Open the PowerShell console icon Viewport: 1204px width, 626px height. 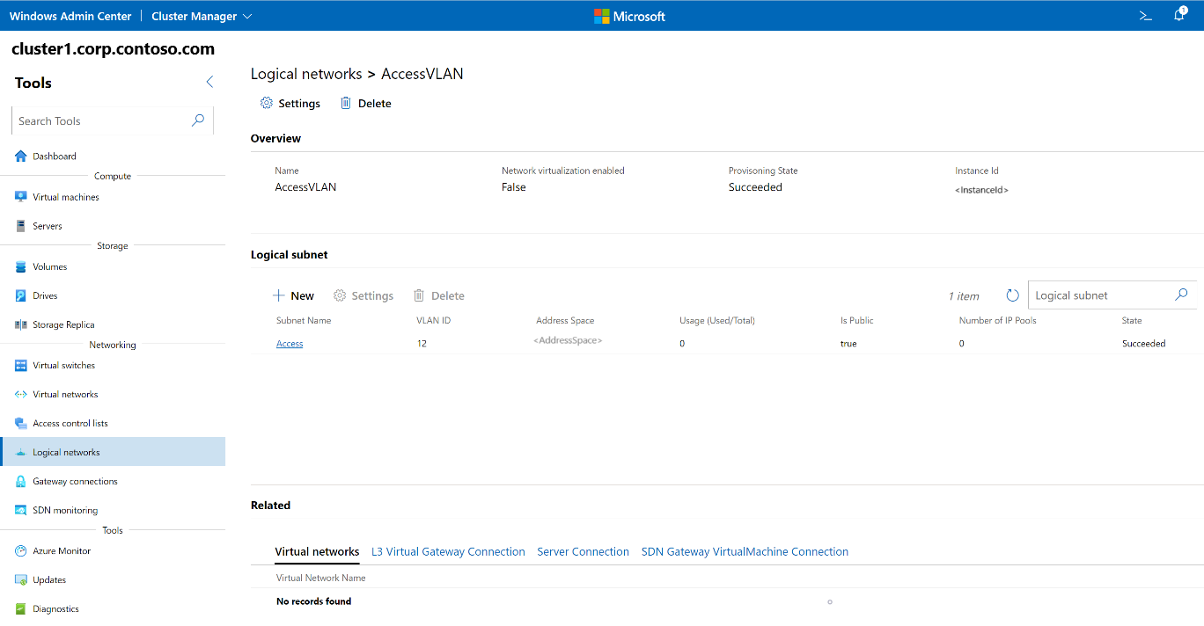tap(1145, 16)
